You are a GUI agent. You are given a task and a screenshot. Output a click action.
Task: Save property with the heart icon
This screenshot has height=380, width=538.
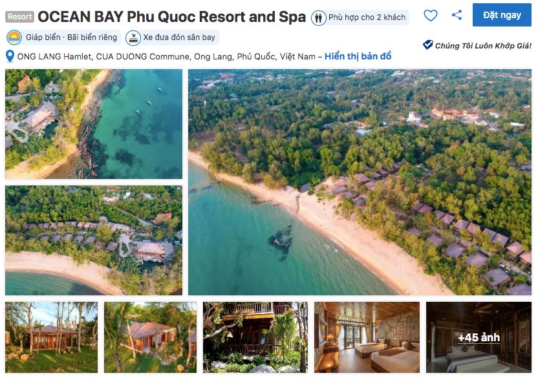point(430,15)
